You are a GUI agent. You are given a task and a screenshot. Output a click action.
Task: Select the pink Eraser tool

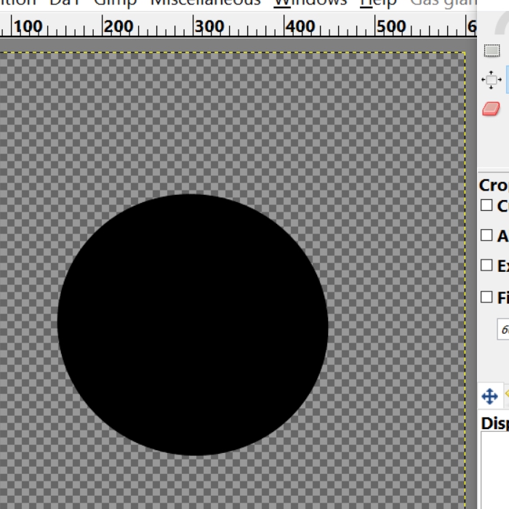491,109
